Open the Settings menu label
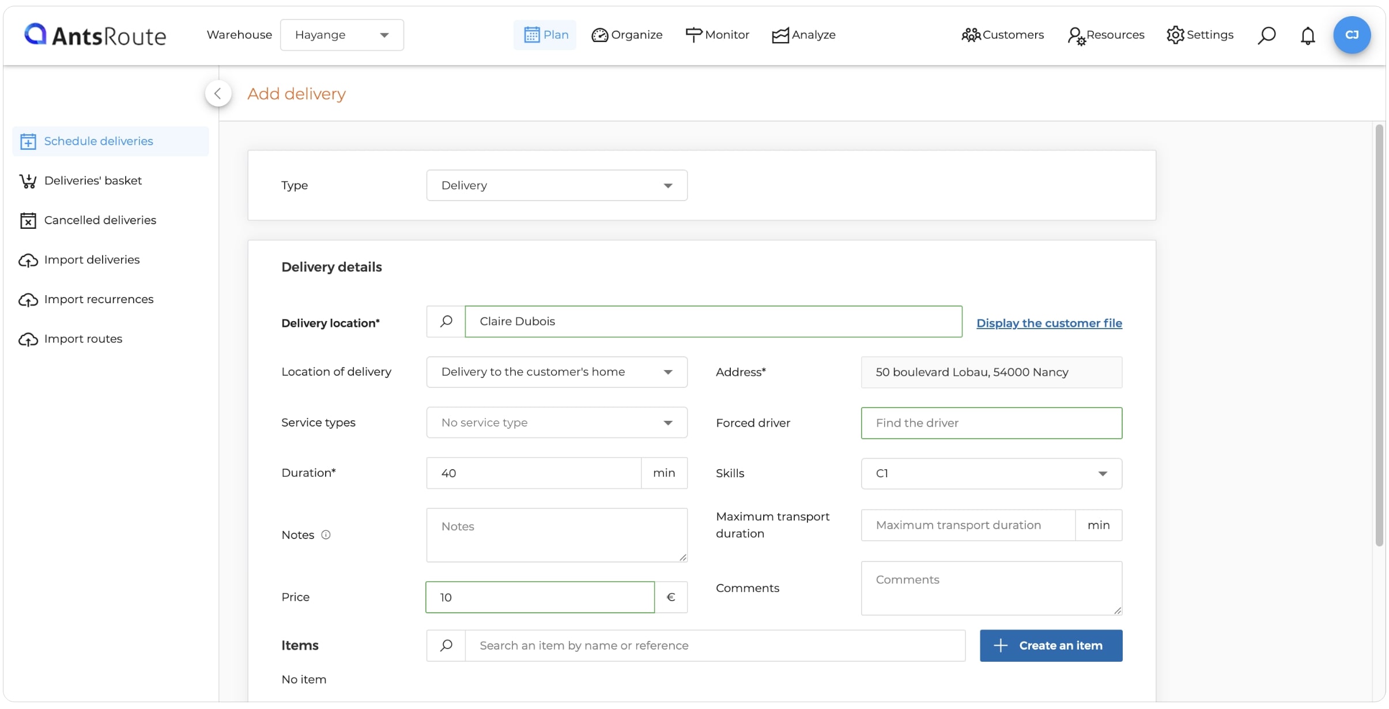Image resolution: width=1389 pixels, height=709 pixels. (1210, 35)
